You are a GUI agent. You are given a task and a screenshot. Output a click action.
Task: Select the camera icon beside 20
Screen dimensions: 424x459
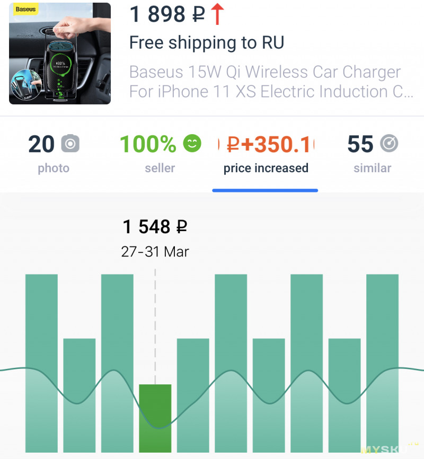pos(70,144)
